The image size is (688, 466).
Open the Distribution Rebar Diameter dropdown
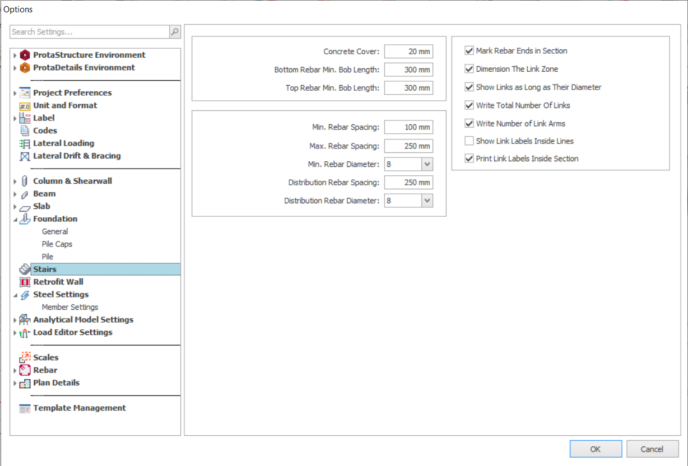pyautogui.click(x=427, y=201)
